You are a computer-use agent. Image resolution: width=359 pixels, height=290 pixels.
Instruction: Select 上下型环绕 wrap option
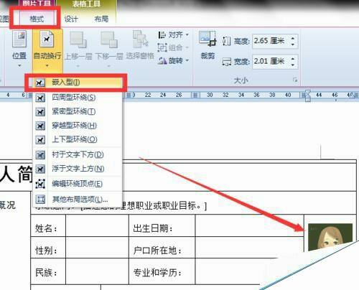pyautogui.click(x=78, y=139)
